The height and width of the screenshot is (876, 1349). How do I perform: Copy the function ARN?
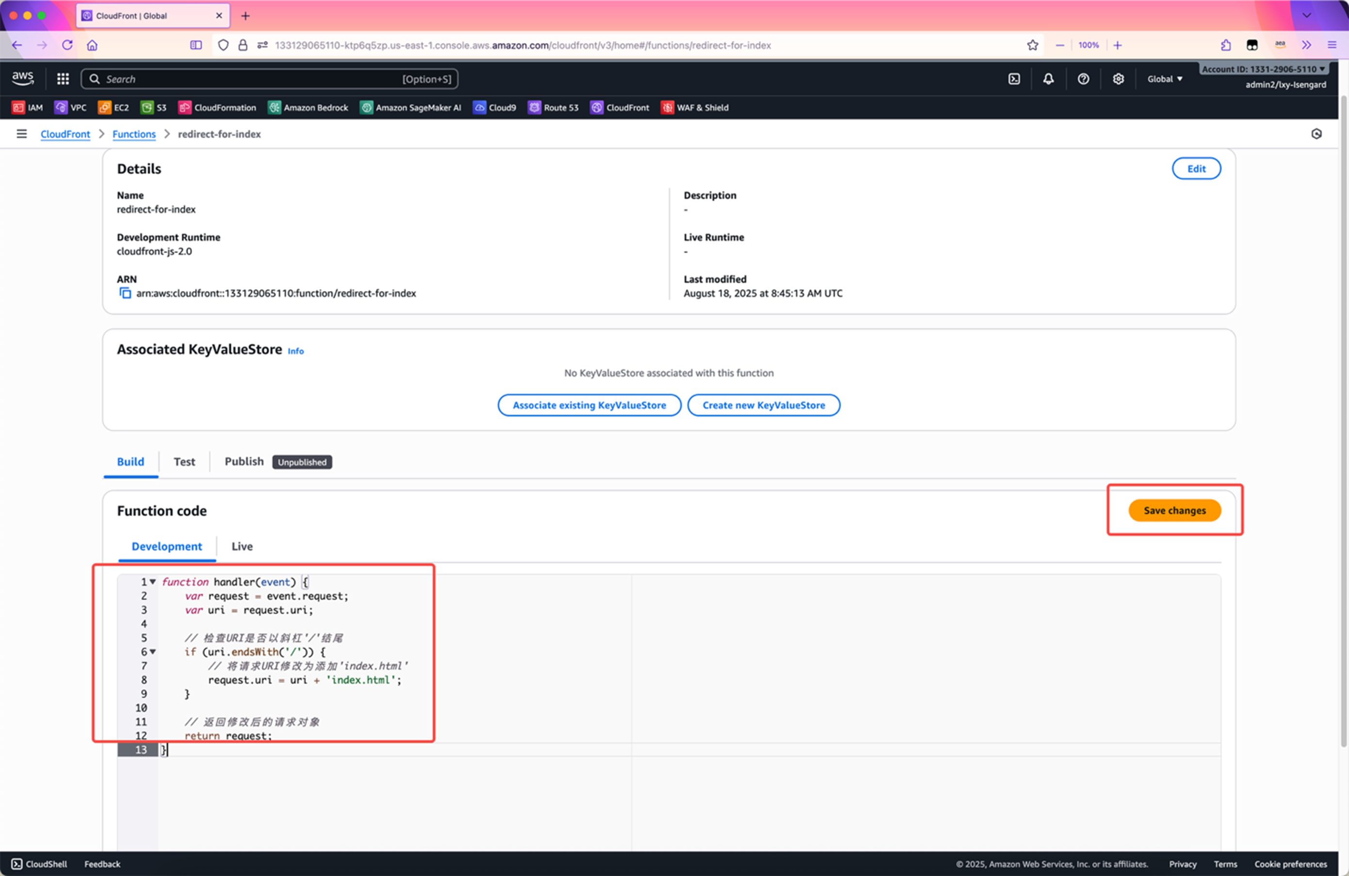coord(125,293)
